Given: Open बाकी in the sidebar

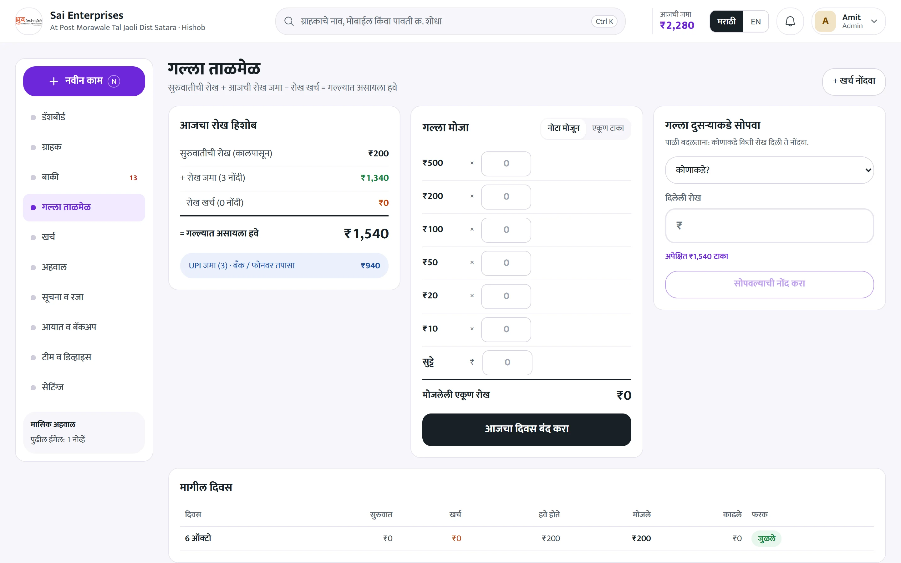Looking at the screenshot, I should [x=84, y=177].
